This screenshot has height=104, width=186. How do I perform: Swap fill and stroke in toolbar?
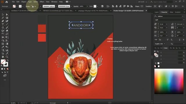(8, 60)
